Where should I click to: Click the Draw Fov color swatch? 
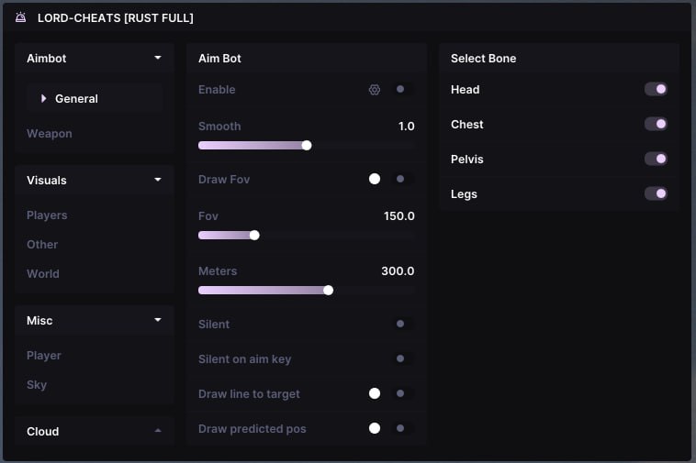coord(375,179)
